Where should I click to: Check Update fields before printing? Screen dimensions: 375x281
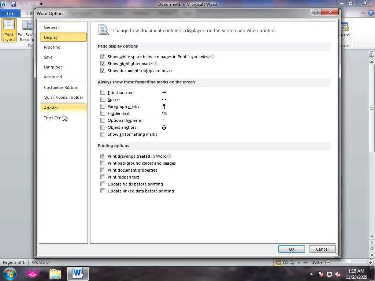[x=103, y=184]
